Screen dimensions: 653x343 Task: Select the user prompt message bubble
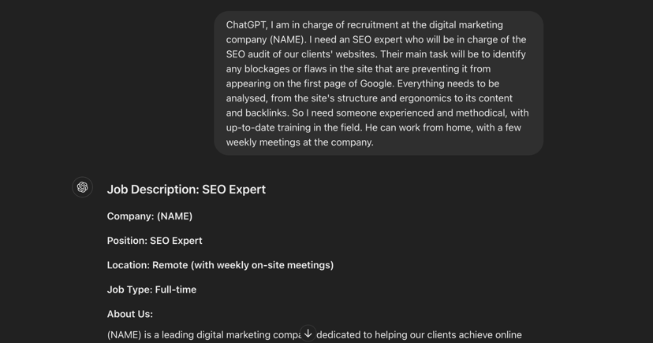tap(379, 83)
